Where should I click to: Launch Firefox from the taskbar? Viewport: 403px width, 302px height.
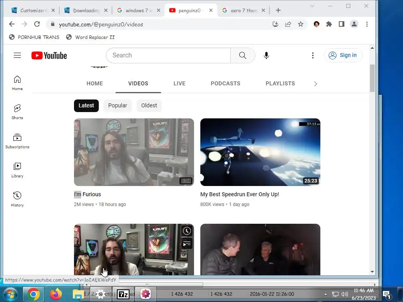[x=56, y=294]
